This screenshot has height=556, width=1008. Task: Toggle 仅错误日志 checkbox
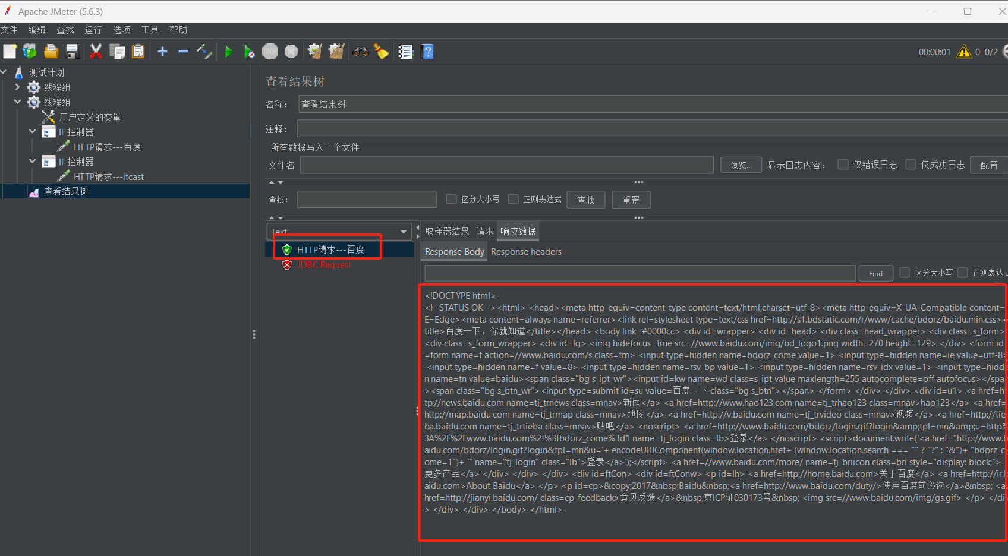point(843,165)
